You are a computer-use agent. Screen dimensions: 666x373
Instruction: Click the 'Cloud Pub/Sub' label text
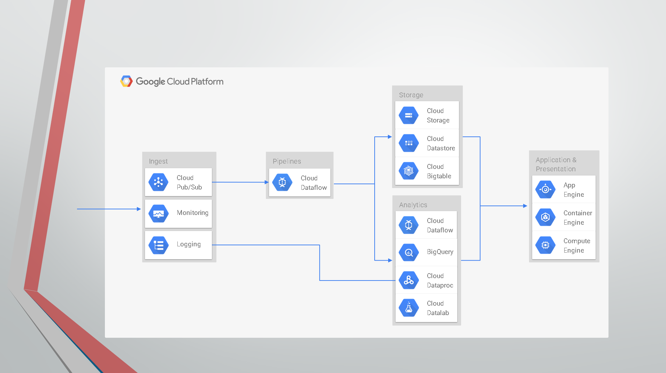coord(189,182)
